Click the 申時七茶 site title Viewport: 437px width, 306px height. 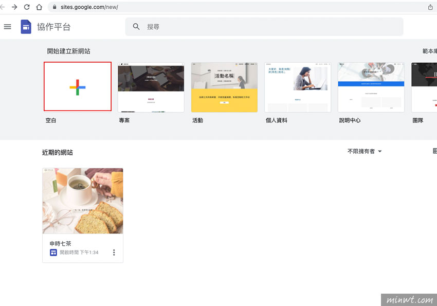click(x=61, y=244)
